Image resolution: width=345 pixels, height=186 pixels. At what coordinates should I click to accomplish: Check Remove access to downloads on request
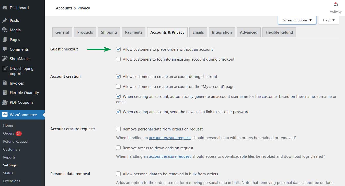pyautogui.click(x=118, y=148)
